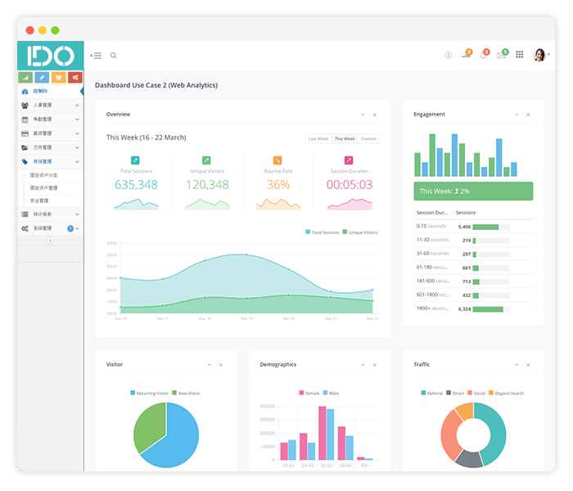Toggle Returning Visitor legend item
The width and height of the screenshot is (573, 491).
click(150, 394)
